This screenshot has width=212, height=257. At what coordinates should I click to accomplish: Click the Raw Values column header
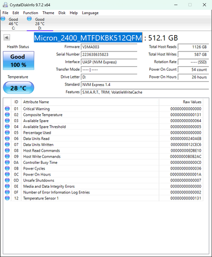(x=181, y=102)
